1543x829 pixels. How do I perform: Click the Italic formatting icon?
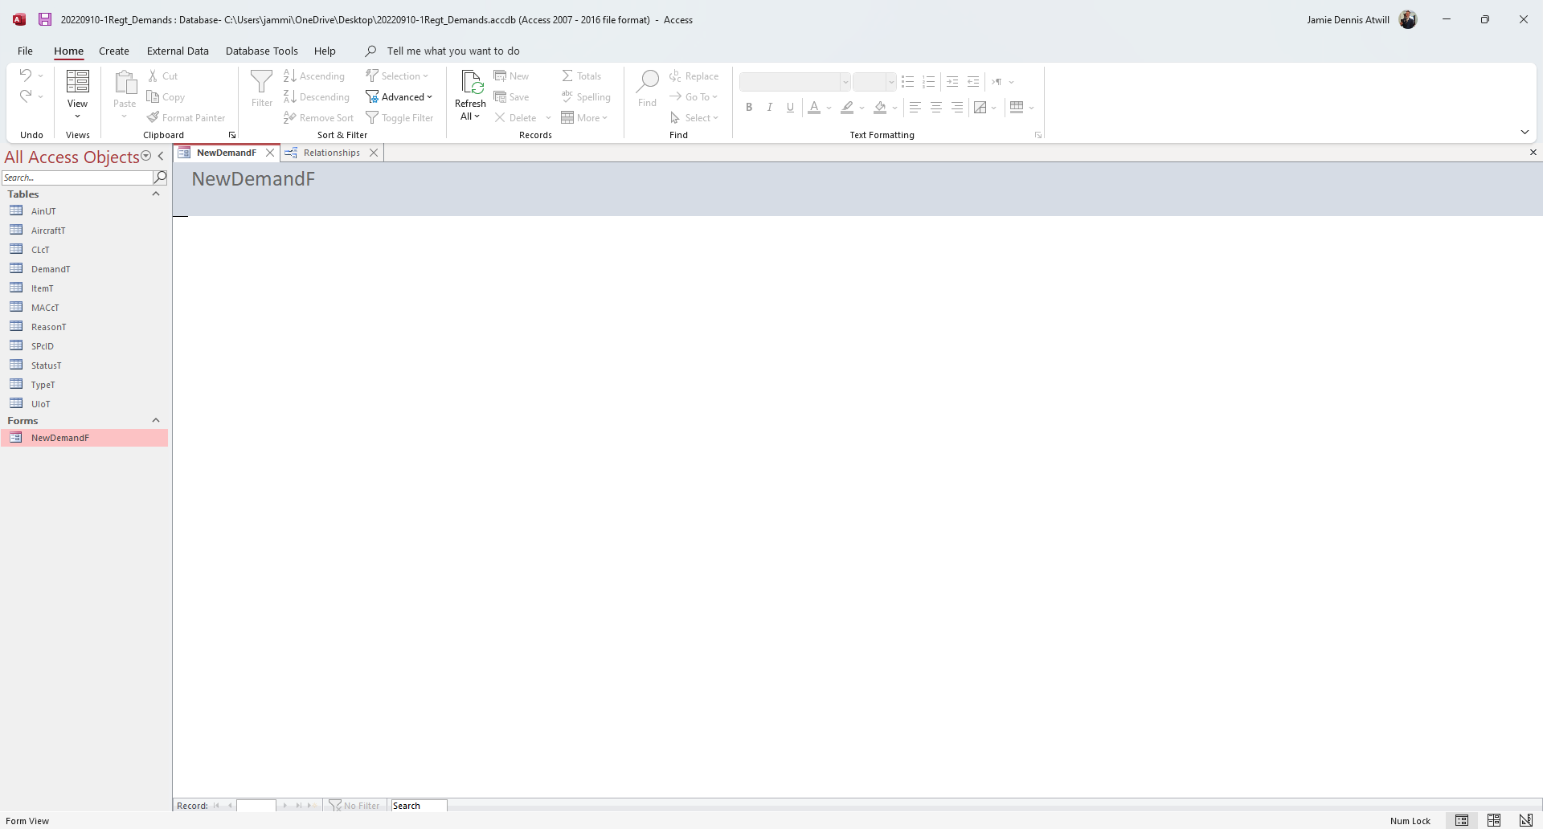click(x=770, y=108)
